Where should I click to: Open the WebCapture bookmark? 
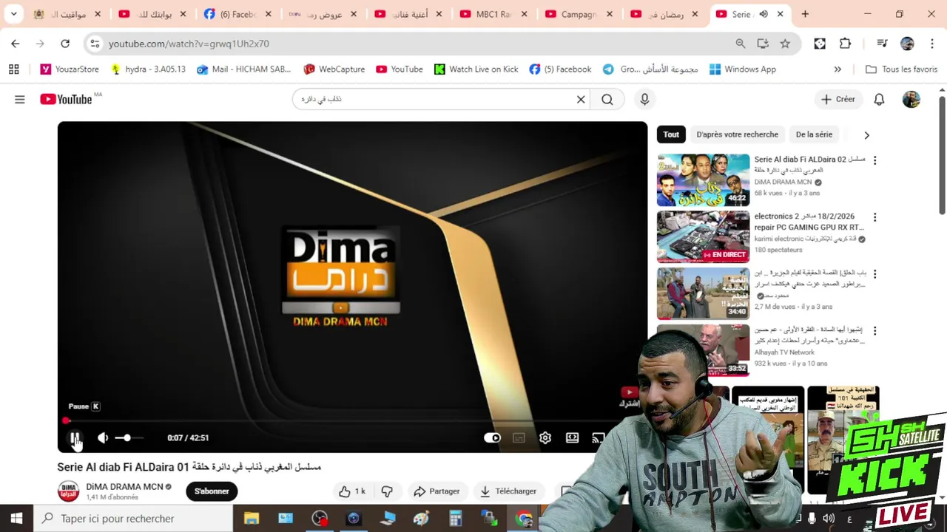(x=334, y=69)
